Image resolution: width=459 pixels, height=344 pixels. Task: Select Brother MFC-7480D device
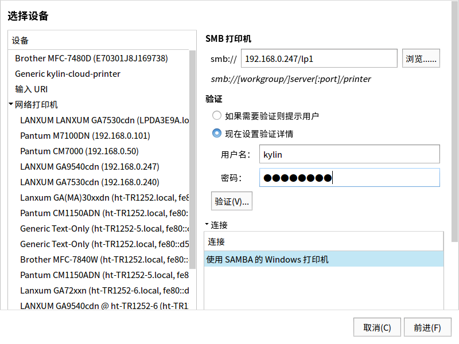point(99,58)
